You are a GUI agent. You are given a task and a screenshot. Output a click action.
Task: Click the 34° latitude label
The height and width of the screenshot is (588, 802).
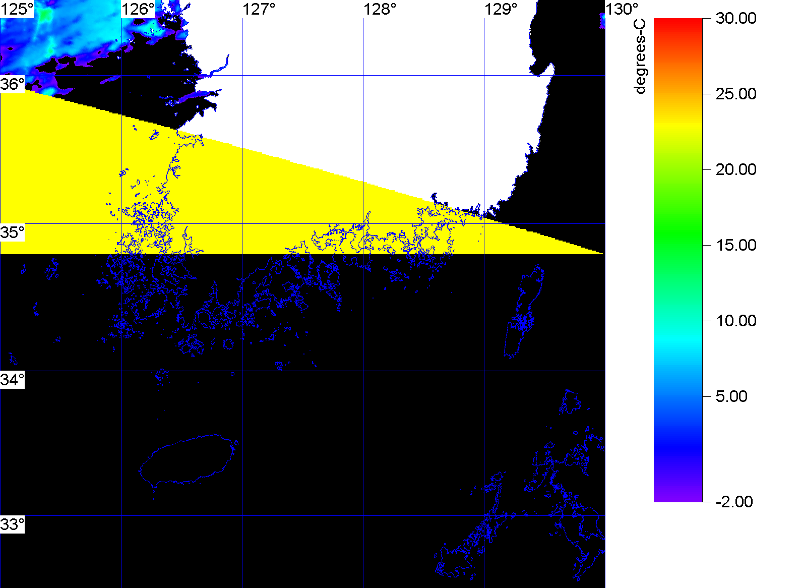pos(12,380)
